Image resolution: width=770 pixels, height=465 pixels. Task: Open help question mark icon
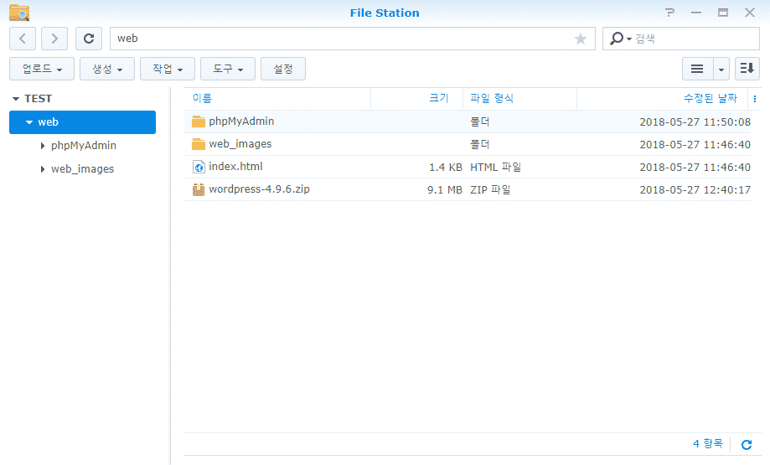(669, 13)
